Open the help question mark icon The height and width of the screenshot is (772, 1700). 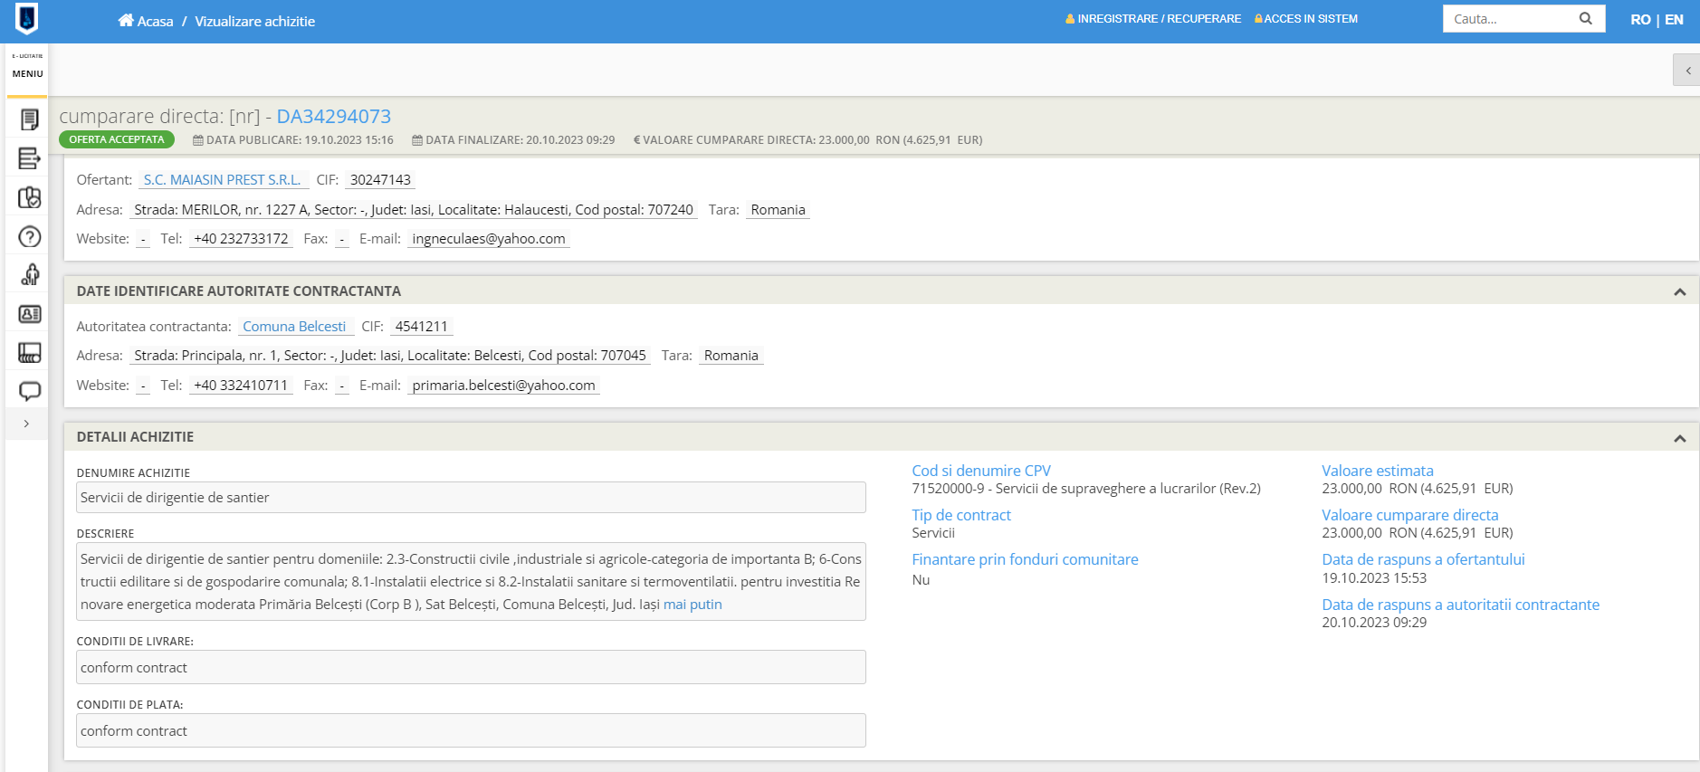(x=29, y=237)
